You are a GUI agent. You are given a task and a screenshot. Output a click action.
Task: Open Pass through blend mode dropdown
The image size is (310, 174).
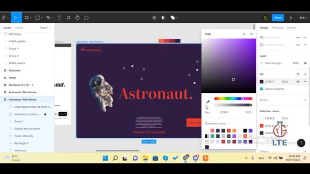274,63
